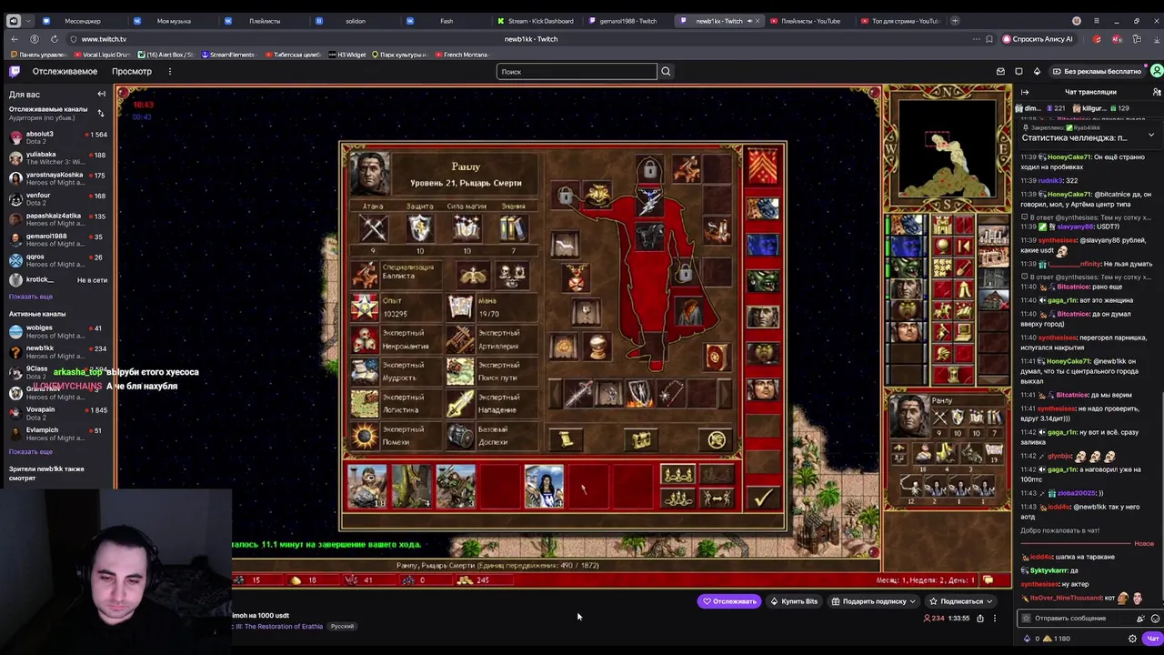The width and height of the screenshot is (1164, 655).
Task: Click the share stream icon
Action: click(979, 619)
